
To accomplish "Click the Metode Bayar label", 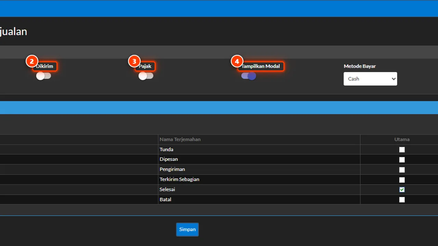I will pos(360,66).
